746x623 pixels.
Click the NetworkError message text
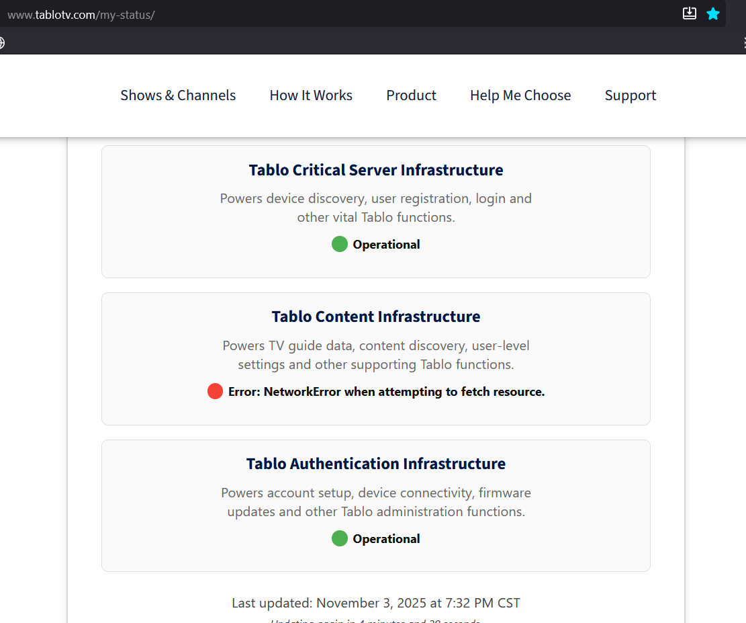386,392
